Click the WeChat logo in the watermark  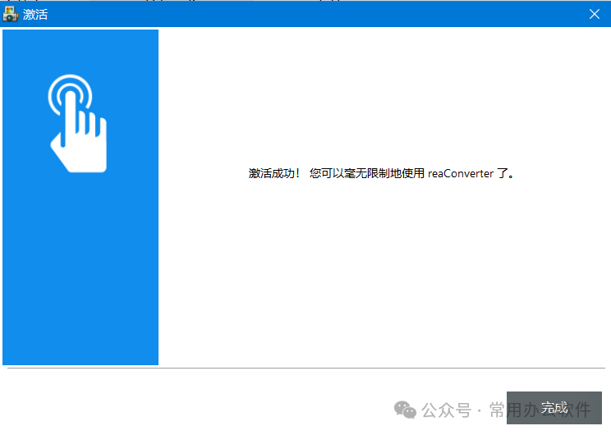click(x=405, y=409)
